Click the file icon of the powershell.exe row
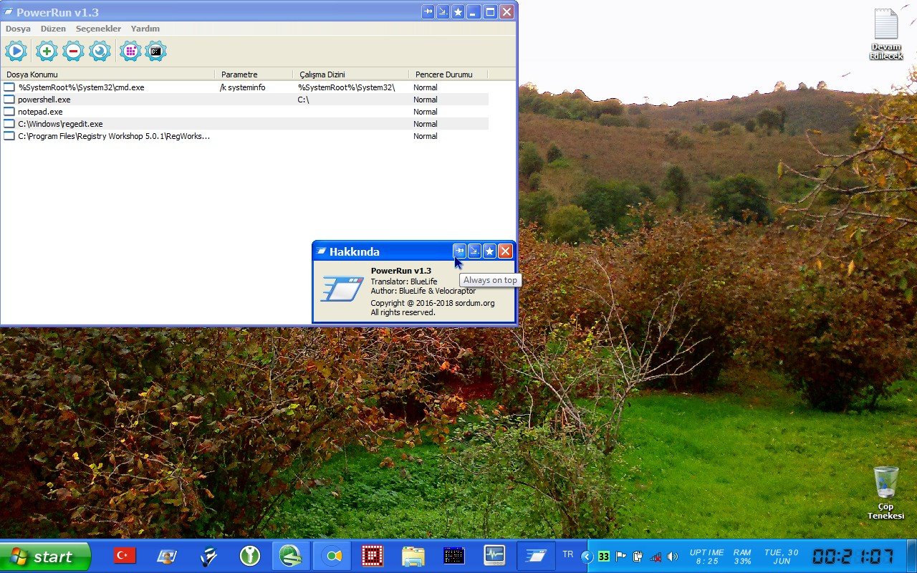The height and width of the screenshot is (573, 917). (x=9, y=100)
